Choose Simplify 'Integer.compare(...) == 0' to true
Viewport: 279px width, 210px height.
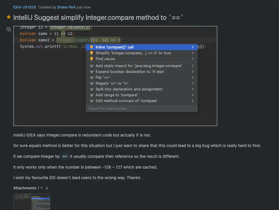click(142, 53)
